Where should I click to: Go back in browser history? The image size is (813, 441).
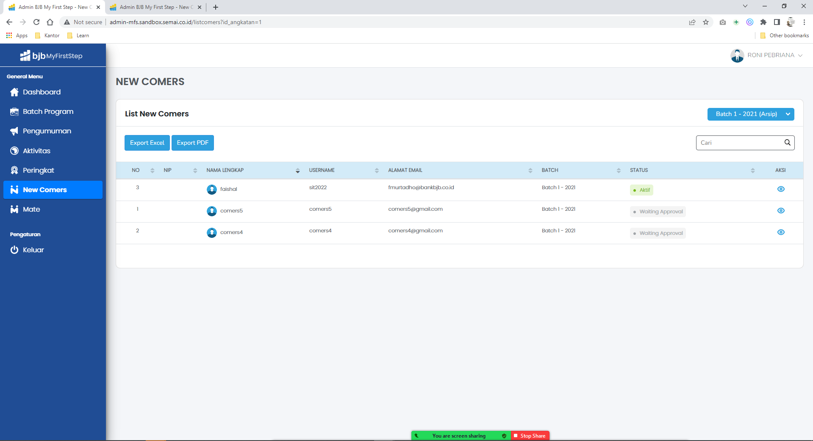9,22
